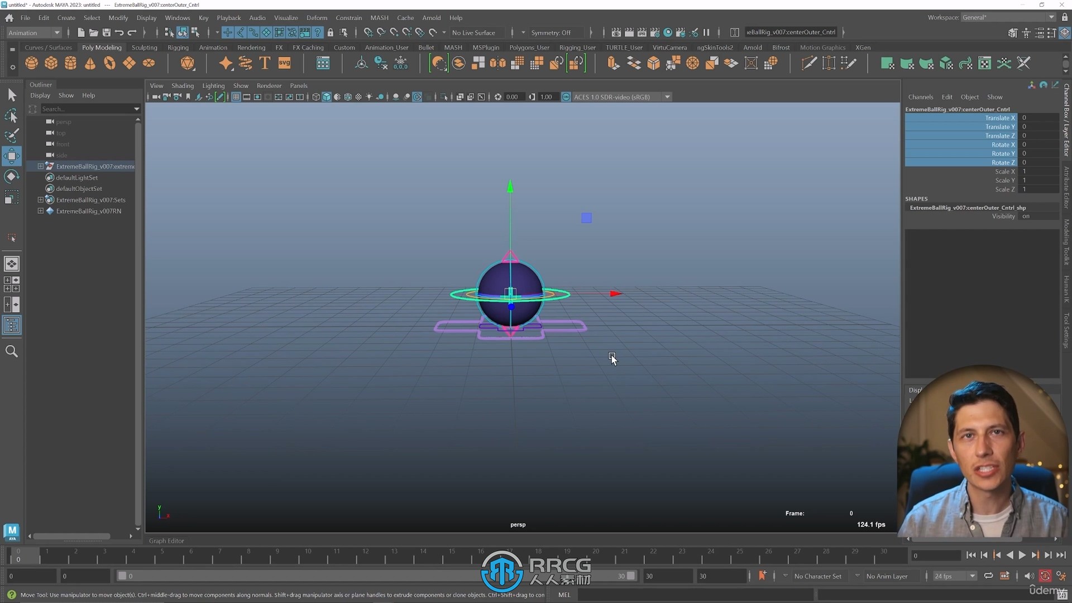Toggle the viewport grid display
The height and width of the screenshot is (603, 1072).
(x=236, y=97)
